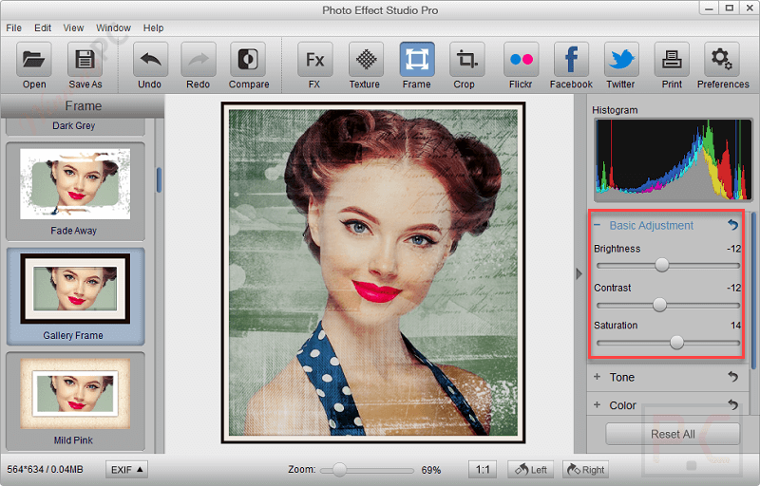Open the FX effects panel
Screen dimensions: 760x486
315,60
